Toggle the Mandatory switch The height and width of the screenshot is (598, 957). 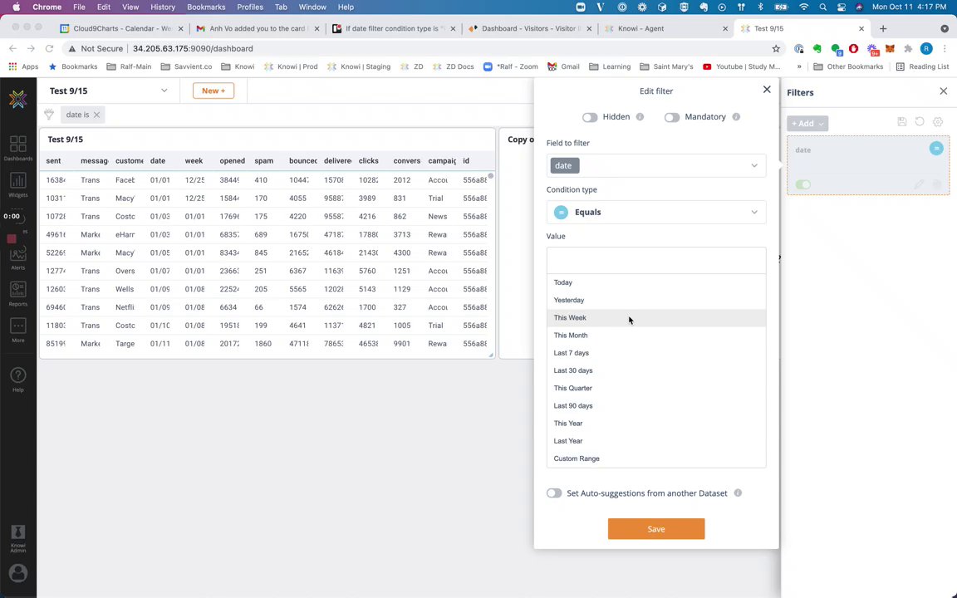(x=671, y=117)
